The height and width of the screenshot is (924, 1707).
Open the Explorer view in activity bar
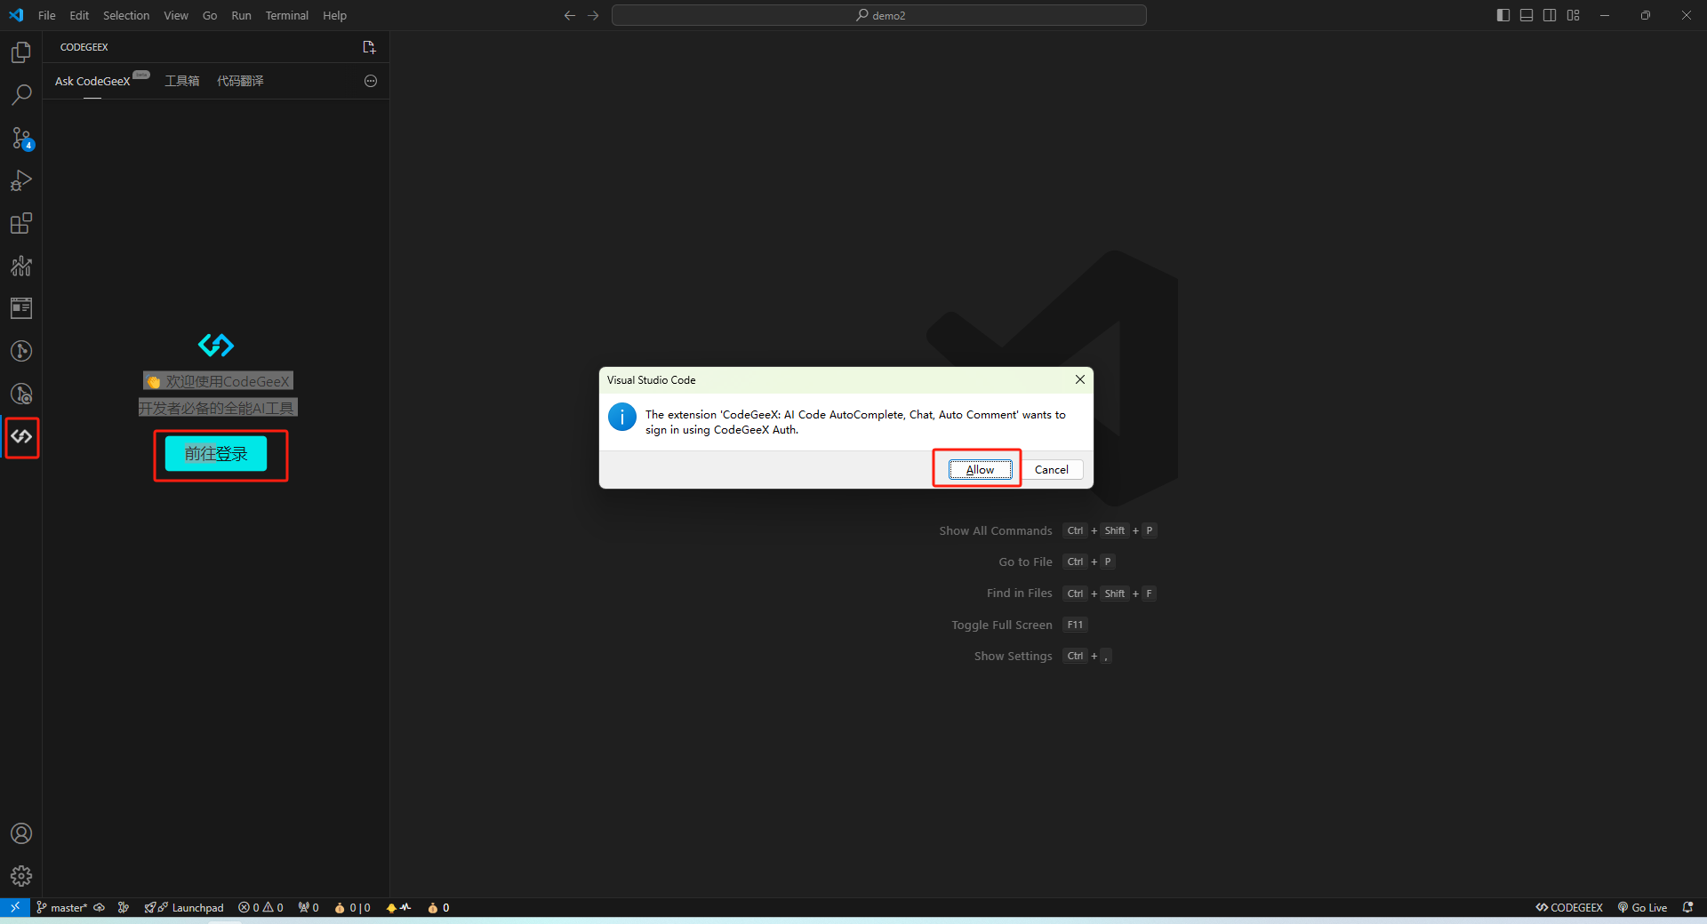coord(21,52)
